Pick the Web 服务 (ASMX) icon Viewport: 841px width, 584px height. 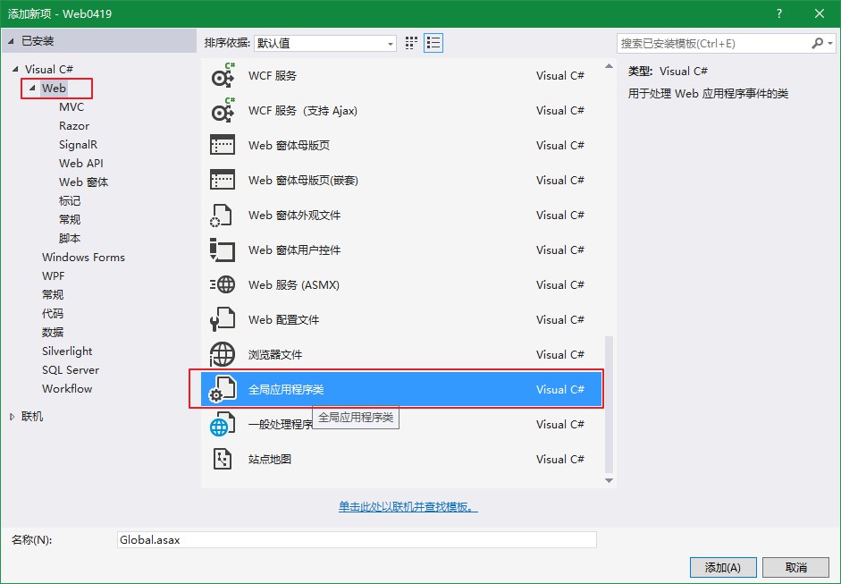[x=222, y=285]
